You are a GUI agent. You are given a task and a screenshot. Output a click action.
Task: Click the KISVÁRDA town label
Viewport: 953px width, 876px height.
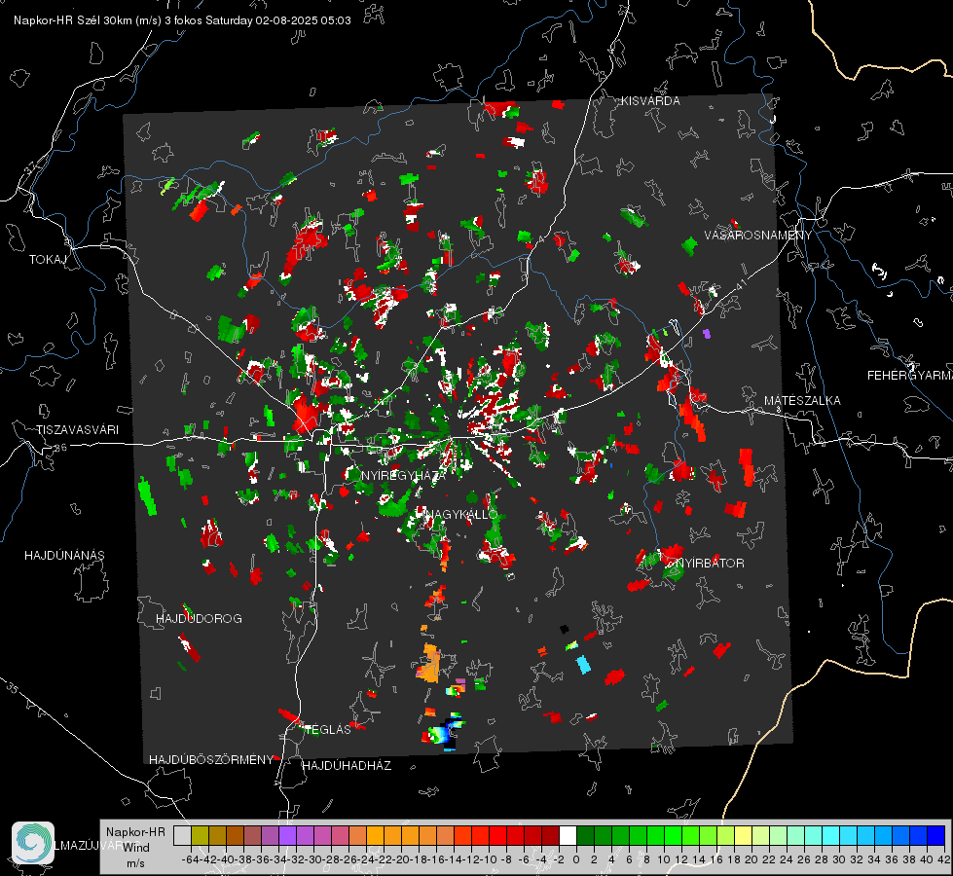pos(650,101)
